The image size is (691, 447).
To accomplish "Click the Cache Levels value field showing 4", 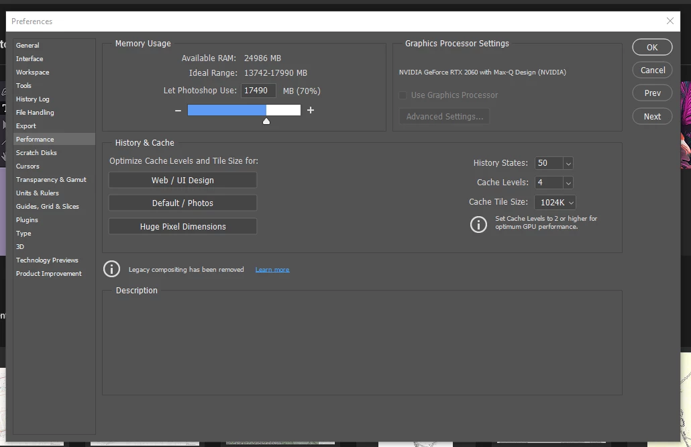I will pos(549,183).
